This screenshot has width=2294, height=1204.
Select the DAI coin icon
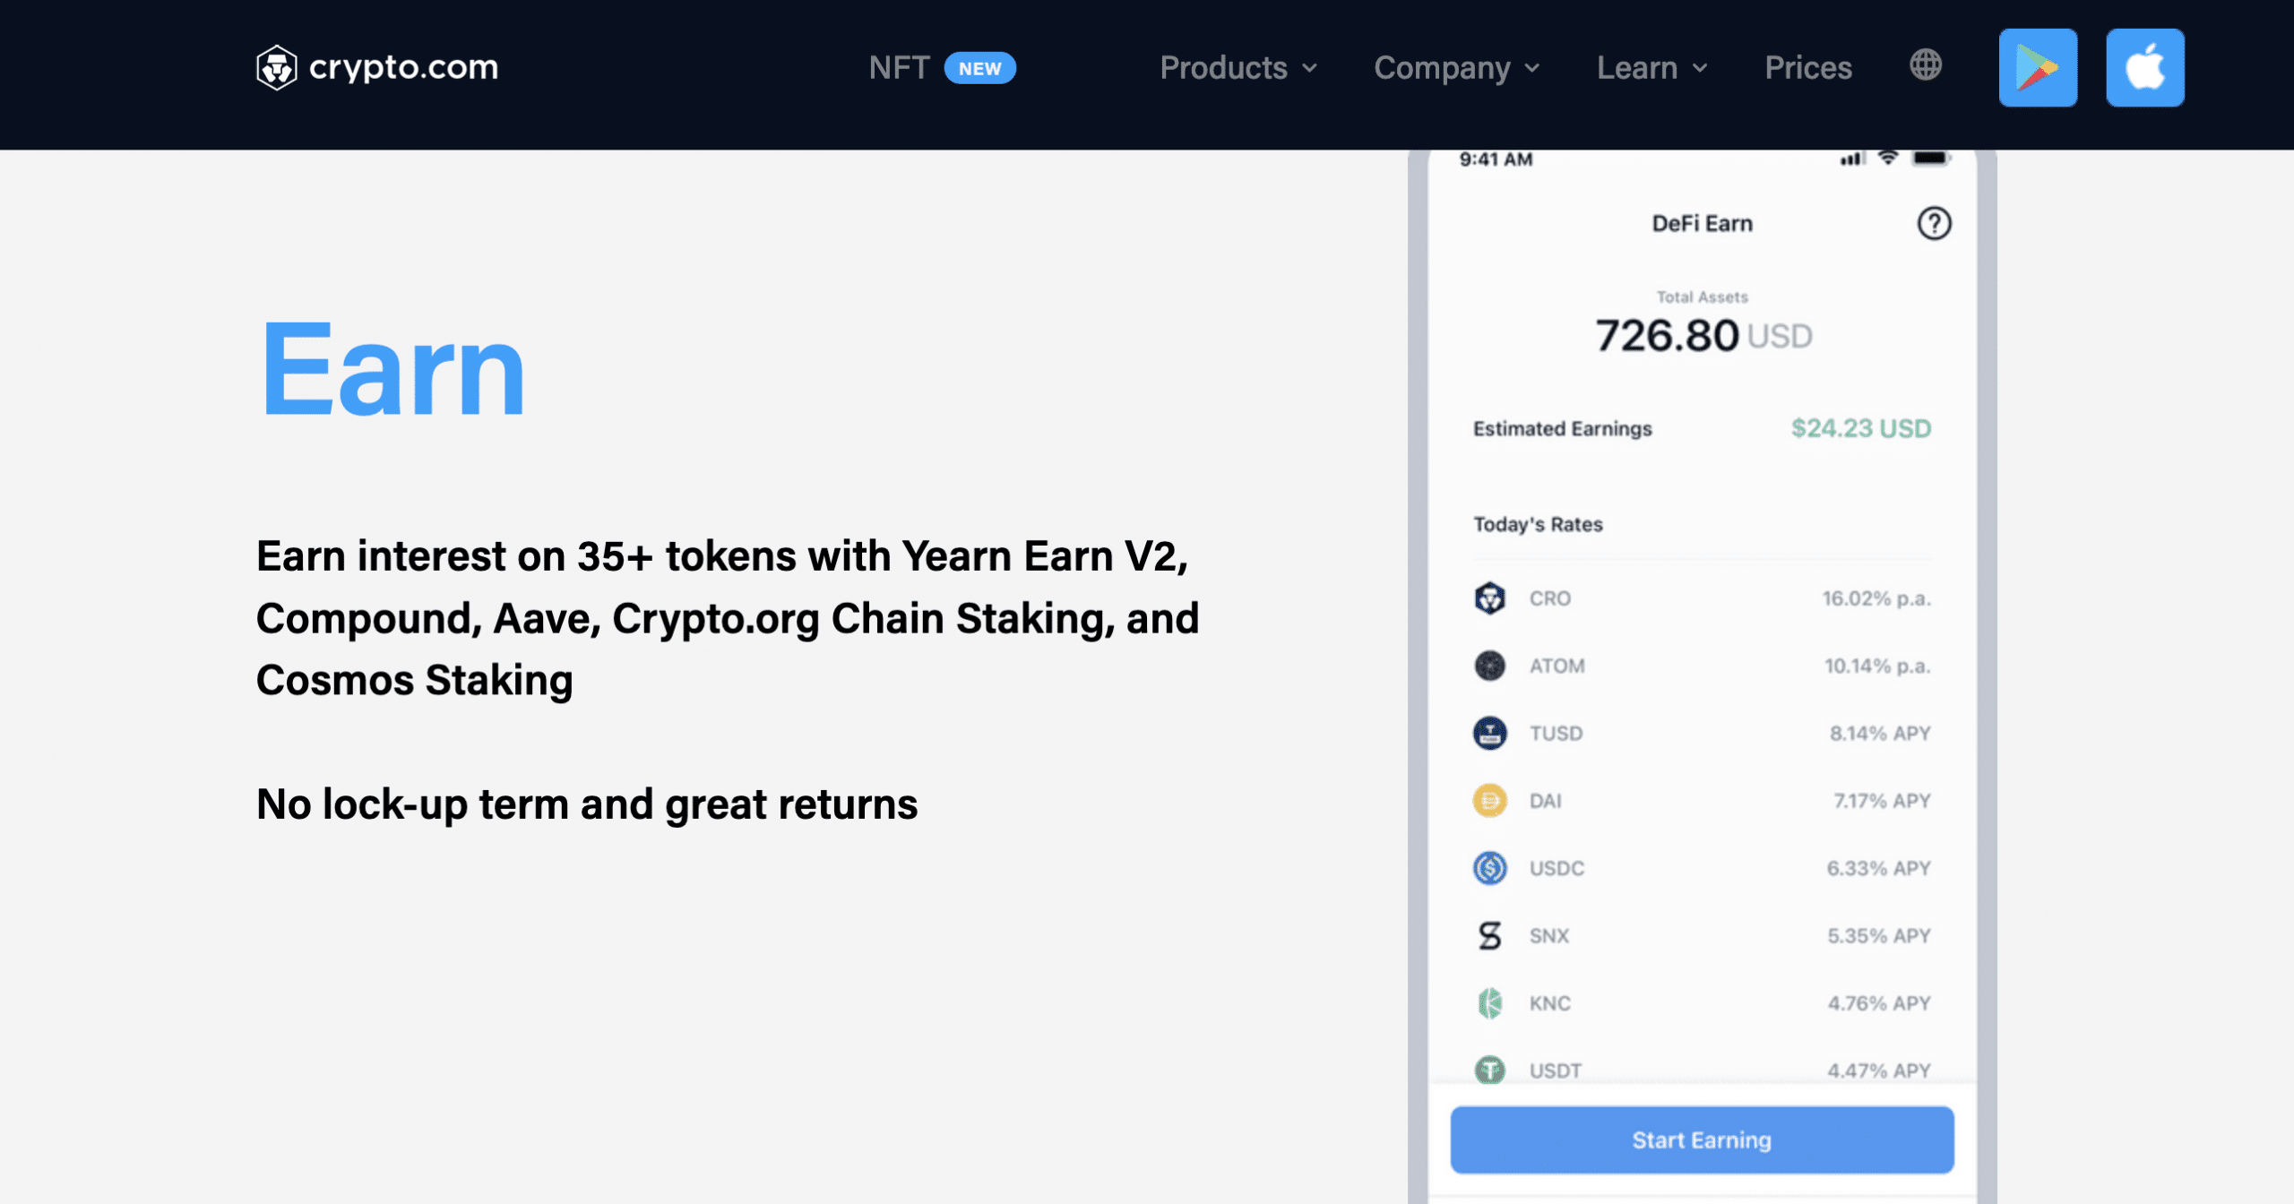[x=1489, y=801]
